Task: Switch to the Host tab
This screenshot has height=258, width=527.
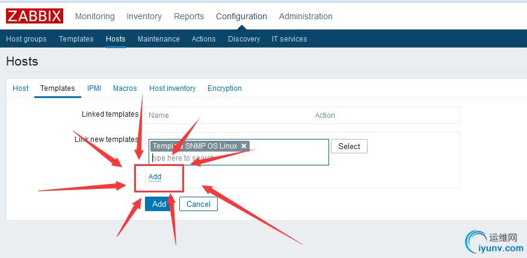Action: (20, 88)
